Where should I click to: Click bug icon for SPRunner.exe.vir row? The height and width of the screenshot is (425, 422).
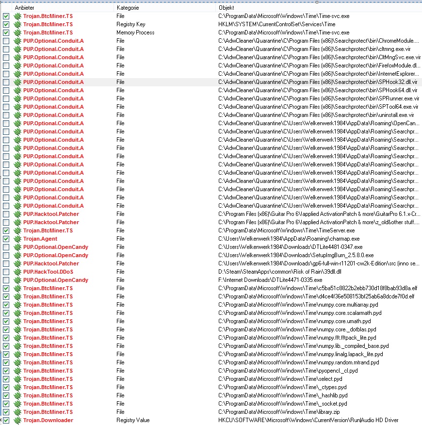coord(17,98)
